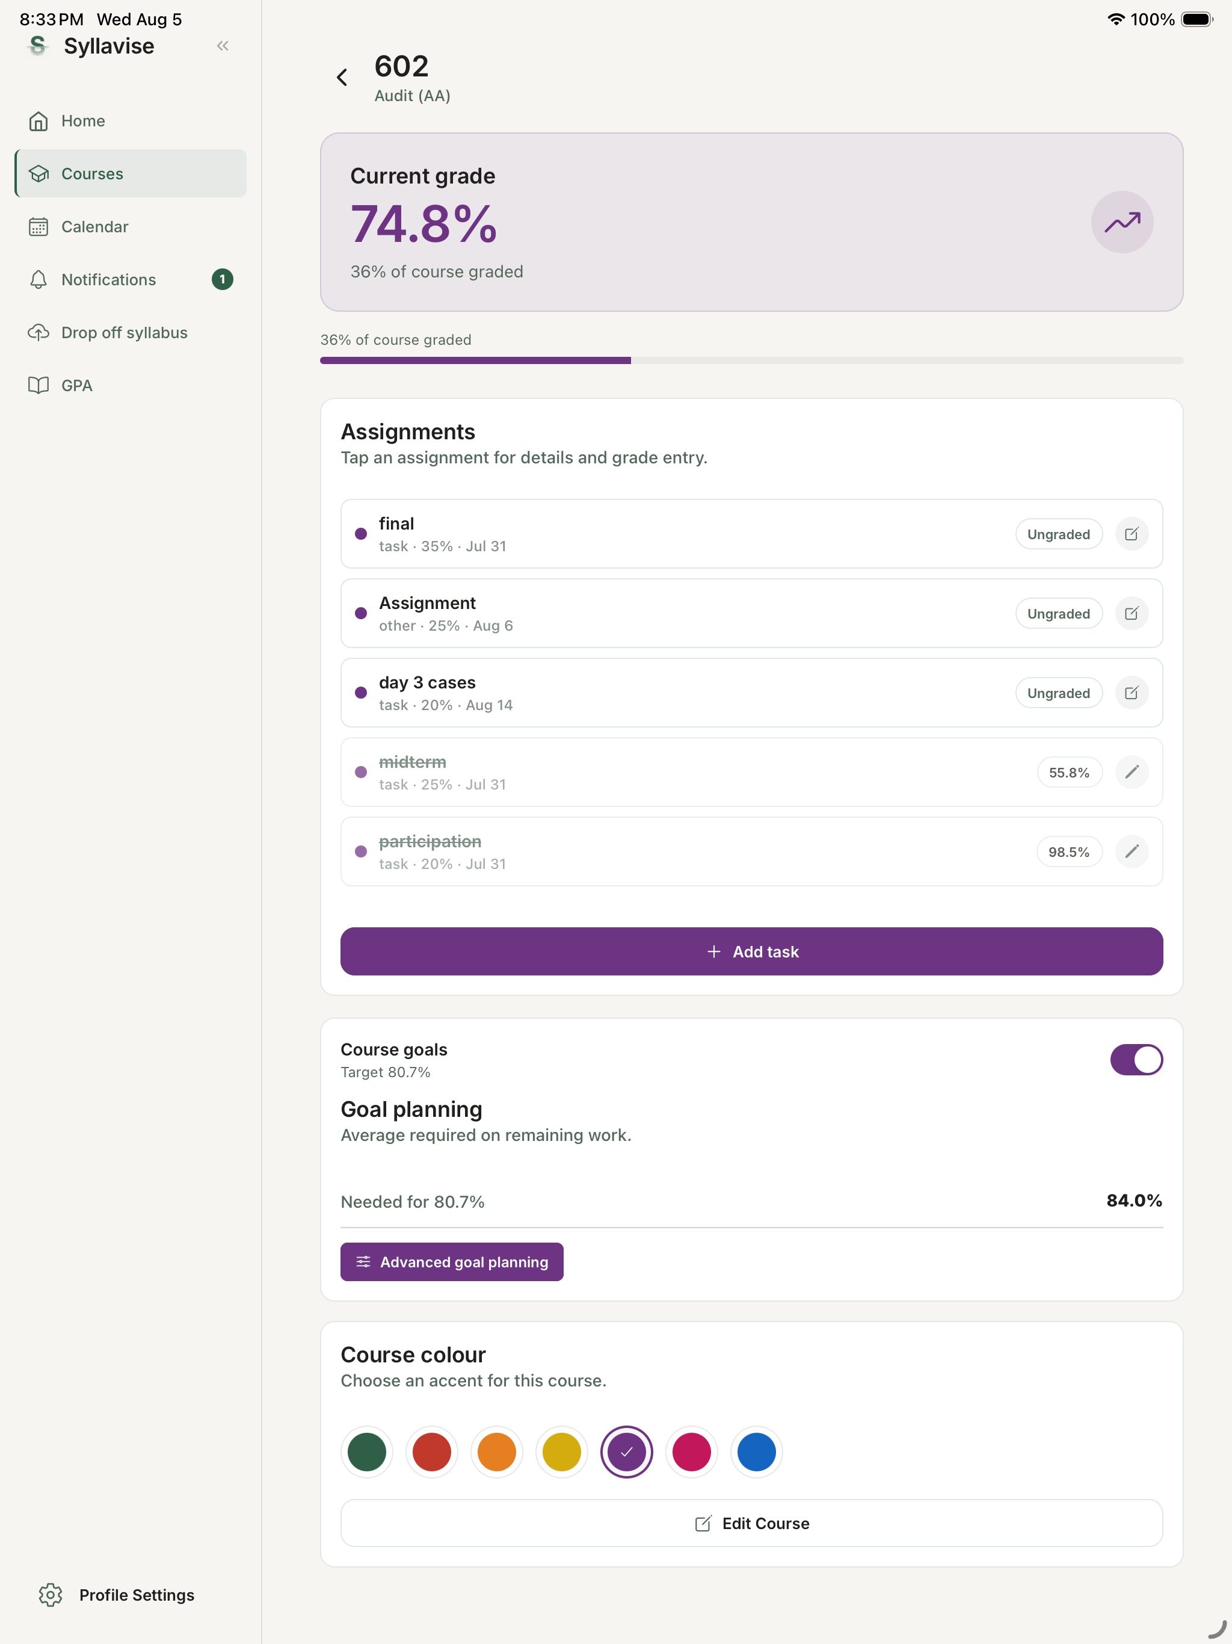This screenshot has height=1644, width=1232.
Task: Click the Target 80.7% text
Action: tap(386, 1072)
